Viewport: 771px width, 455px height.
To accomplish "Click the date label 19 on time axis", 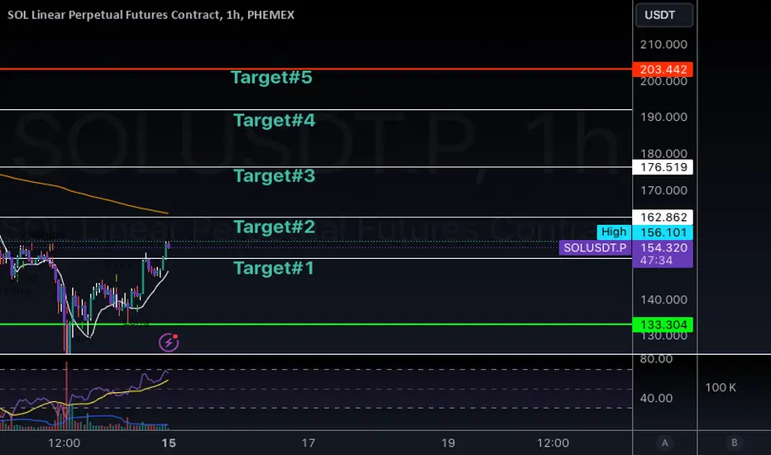I will tap(448, 443).
